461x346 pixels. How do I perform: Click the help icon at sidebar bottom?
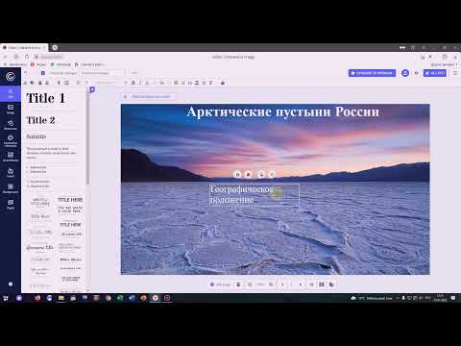point(11,284)
